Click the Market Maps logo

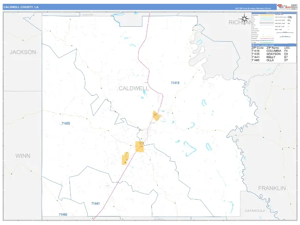point(284,7)
